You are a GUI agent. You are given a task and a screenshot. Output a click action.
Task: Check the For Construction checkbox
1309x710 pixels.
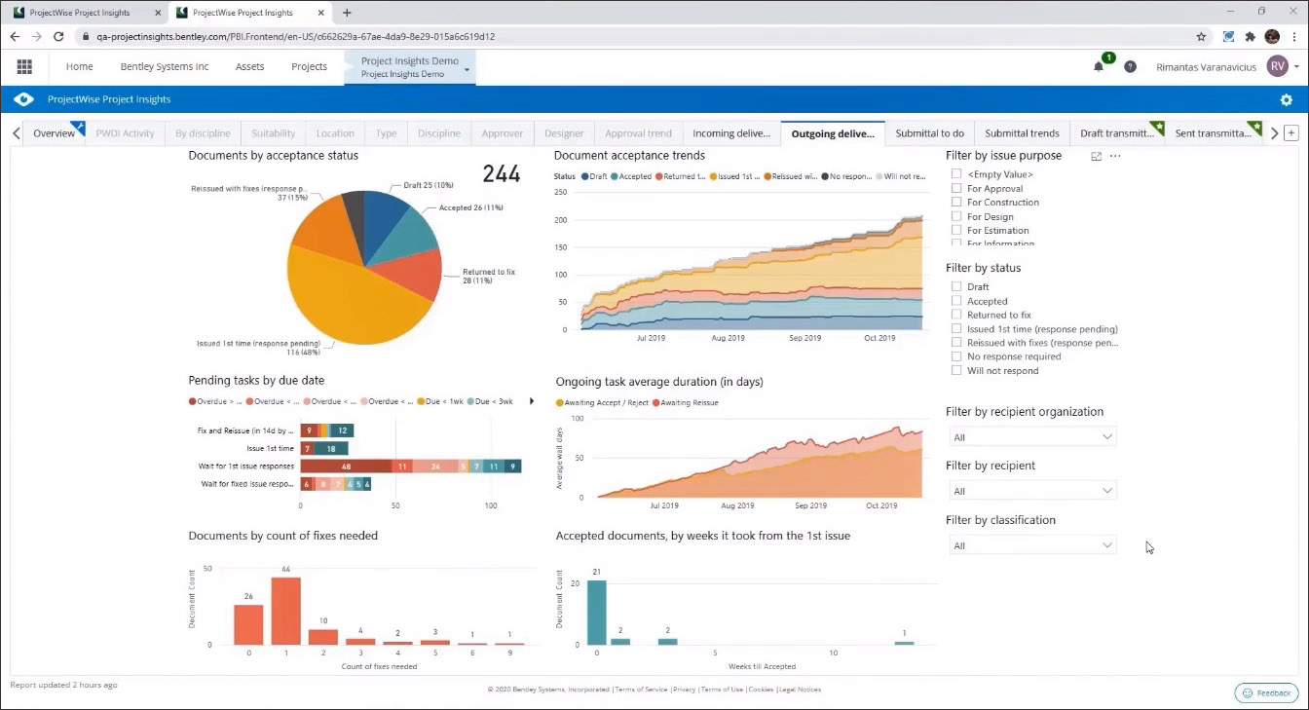[956, 202]
